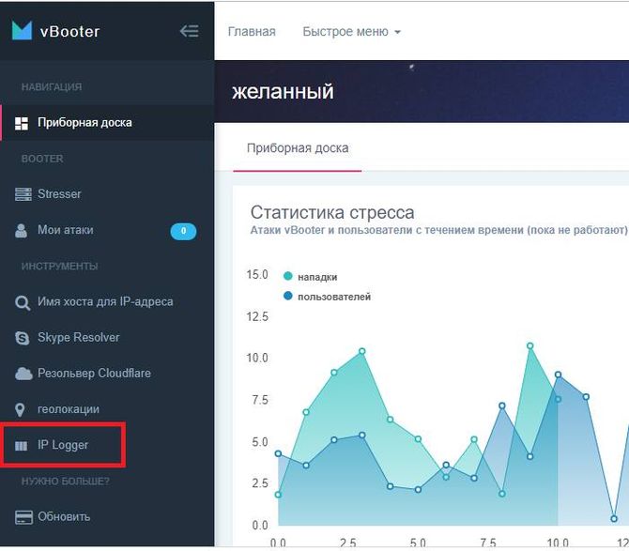Click the НУЖНО БОЛЬШЕ? section label
The image size is (629, 551).
tap(66, 482)
